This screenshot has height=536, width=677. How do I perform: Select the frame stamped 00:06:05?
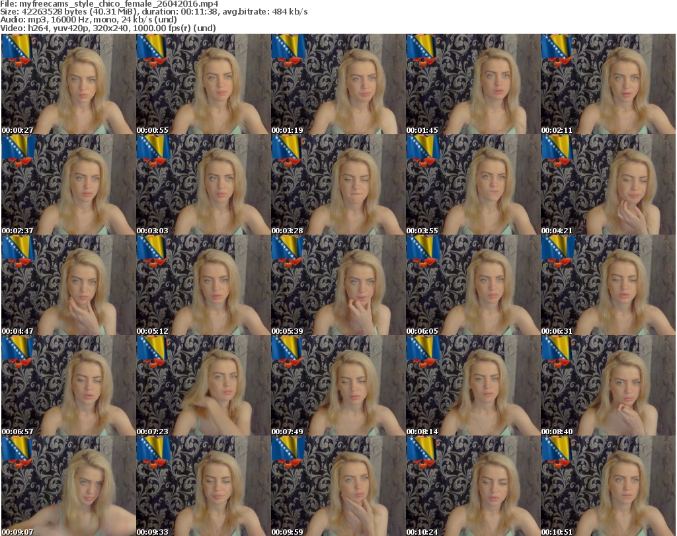tap(473, 286)
